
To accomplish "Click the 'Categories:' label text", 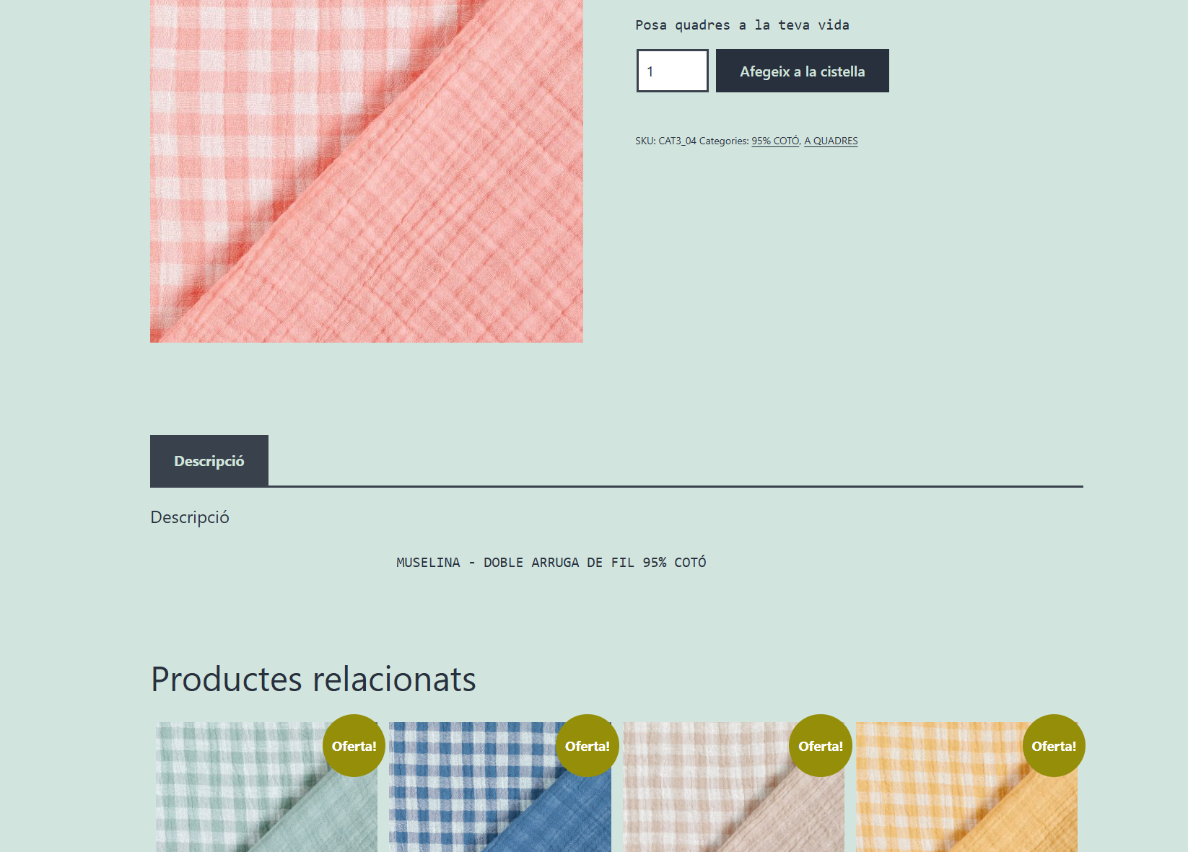I will point(724,141).
